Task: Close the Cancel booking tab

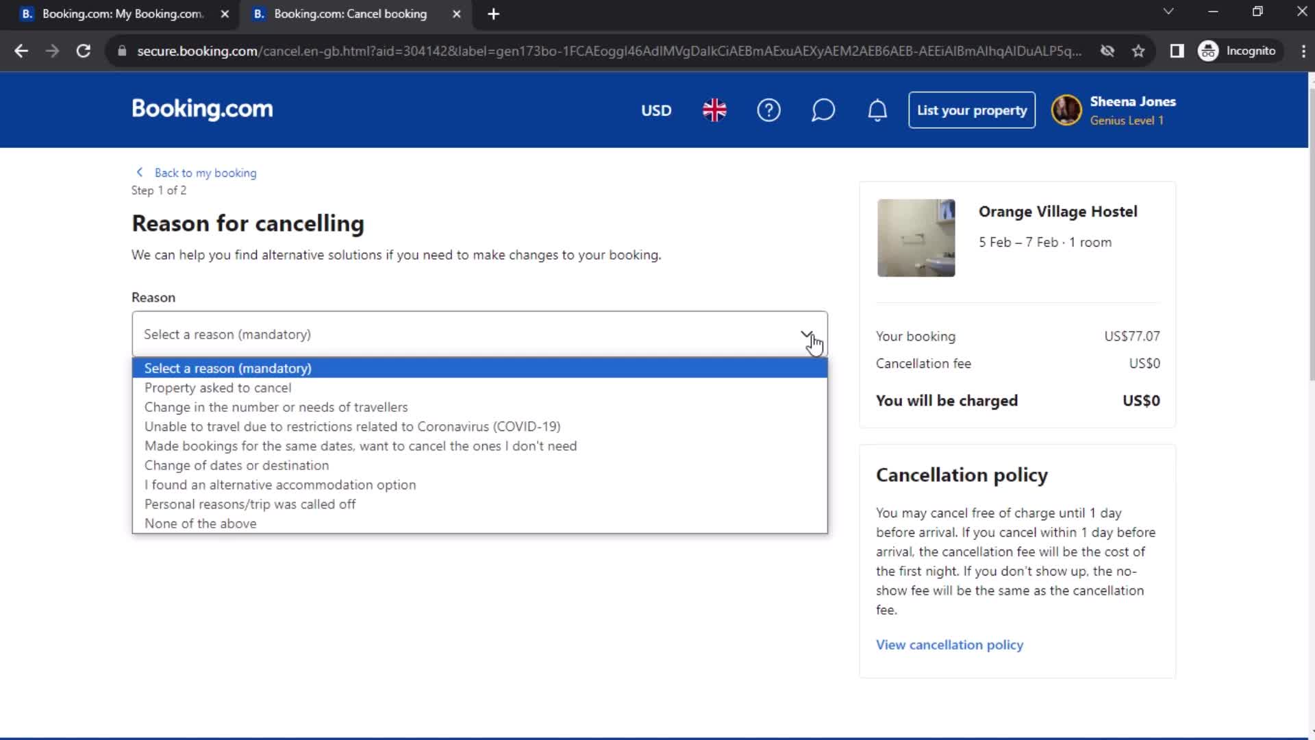Action: tap(457, 14)
